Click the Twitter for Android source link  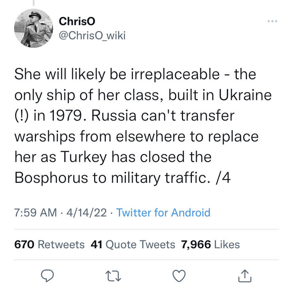[x=163, y=213]
